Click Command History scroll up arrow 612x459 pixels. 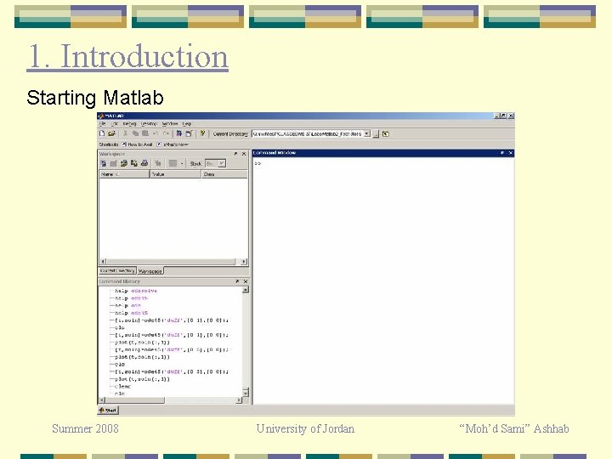[245, 290]
